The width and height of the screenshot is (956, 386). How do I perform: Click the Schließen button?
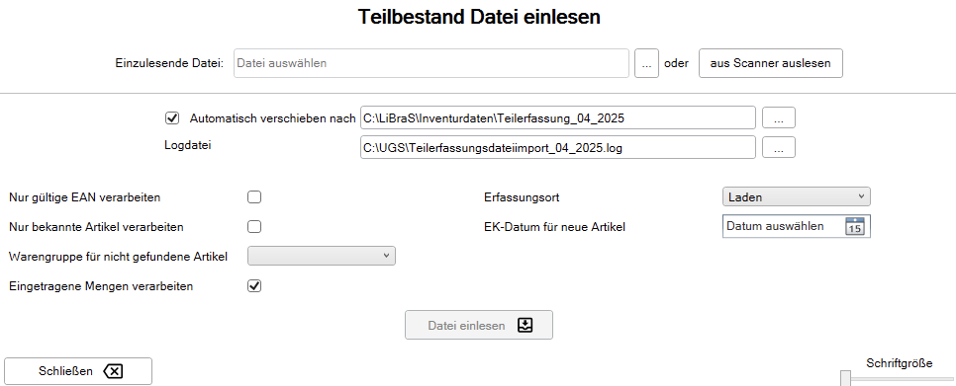(78, 371)
